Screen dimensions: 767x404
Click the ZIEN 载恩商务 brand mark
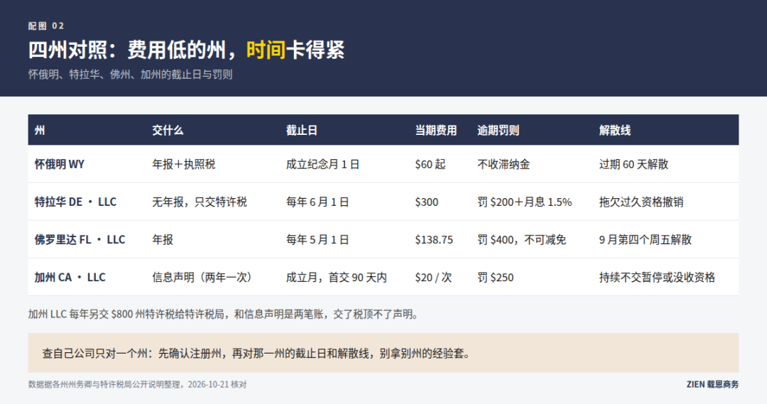[713, 384]
